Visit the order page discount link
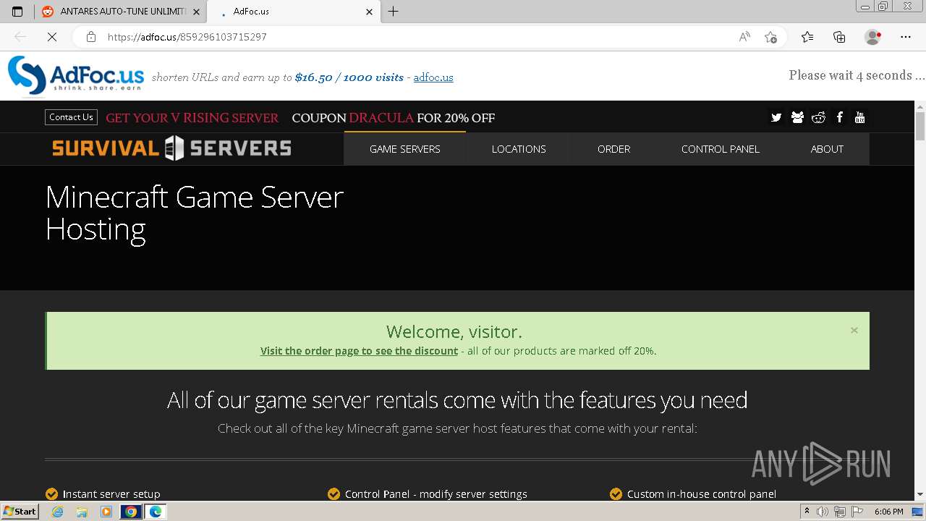 (x=359, y=351)
